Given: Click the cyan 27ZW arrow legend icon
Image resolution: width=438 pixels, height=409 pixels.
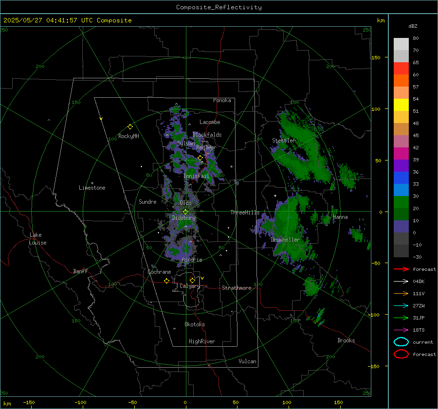Looking at the screenshot, I should (401, 306).
